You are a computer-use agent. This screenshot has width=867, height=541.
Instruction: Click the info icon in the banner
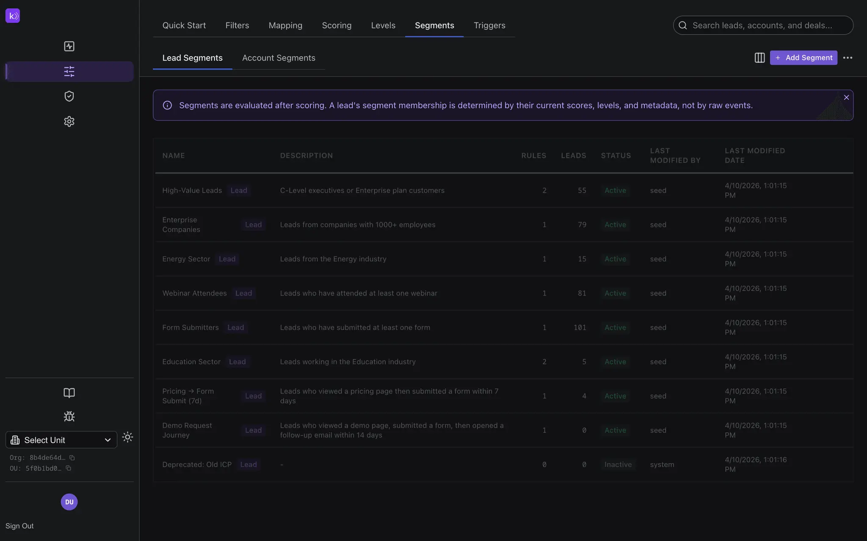click(167, 105)
